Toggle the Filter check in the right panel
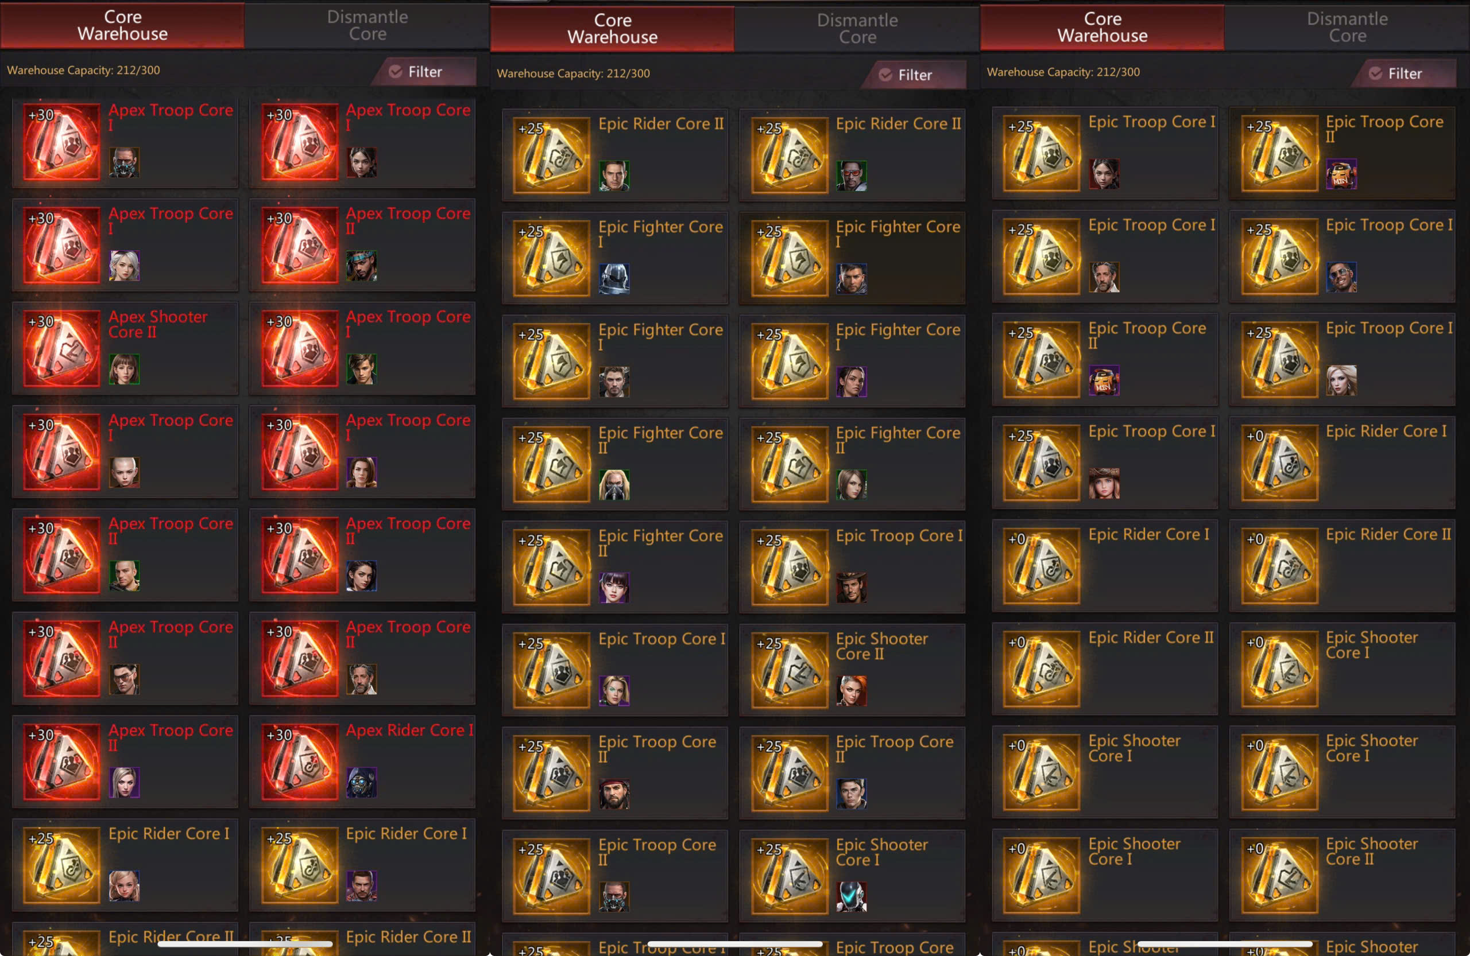This screenshot has height=956, width=1470. click(1375, 73)
